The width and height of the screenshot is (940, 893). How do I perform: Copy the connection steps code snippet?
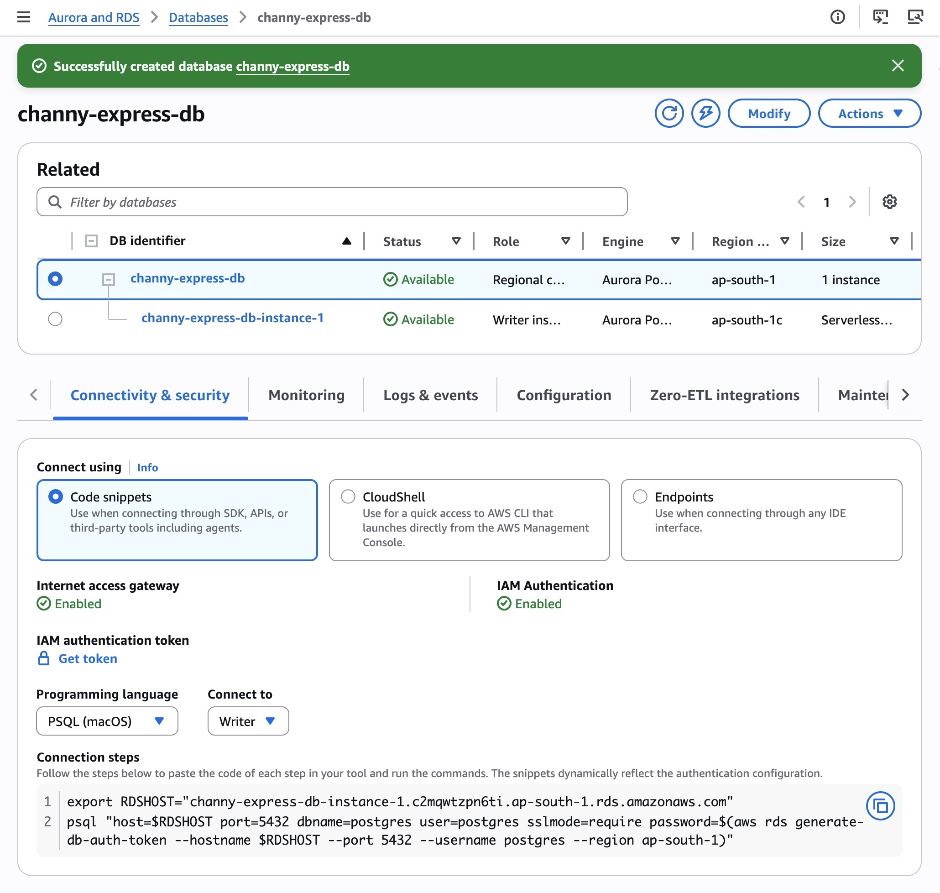881,806
